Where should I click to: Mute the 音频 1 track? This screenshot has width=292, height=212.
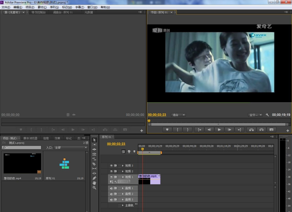pyautogui.click(x=111, y=188)
